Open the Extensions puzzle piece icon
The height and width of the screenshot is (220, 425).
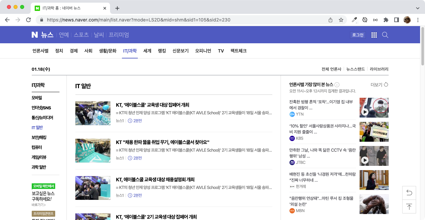coord(386,20)
